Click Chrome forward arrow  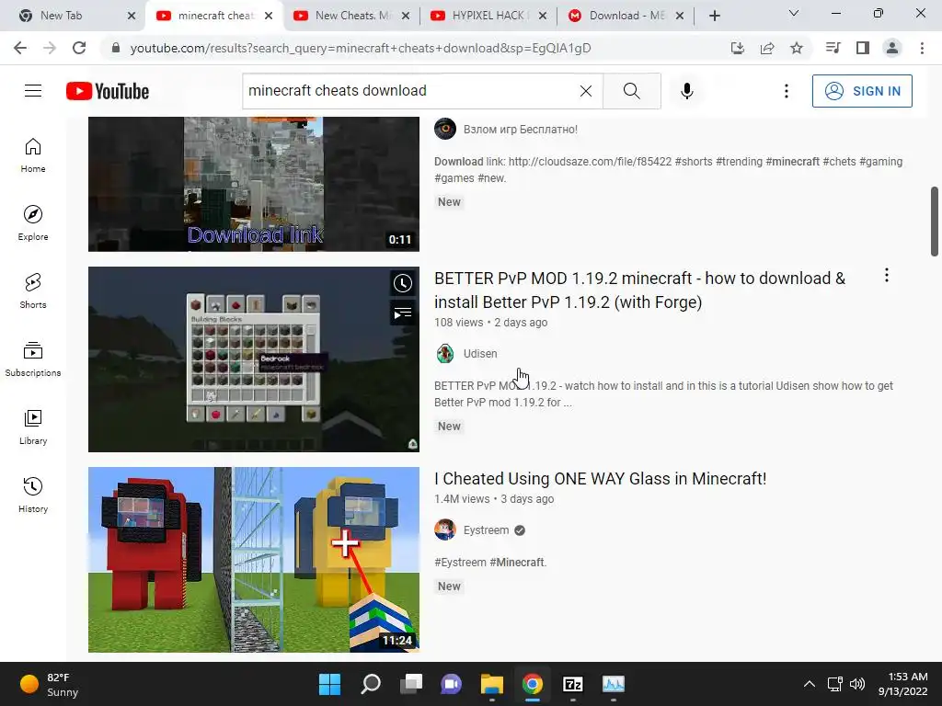[x=50, y=48]
